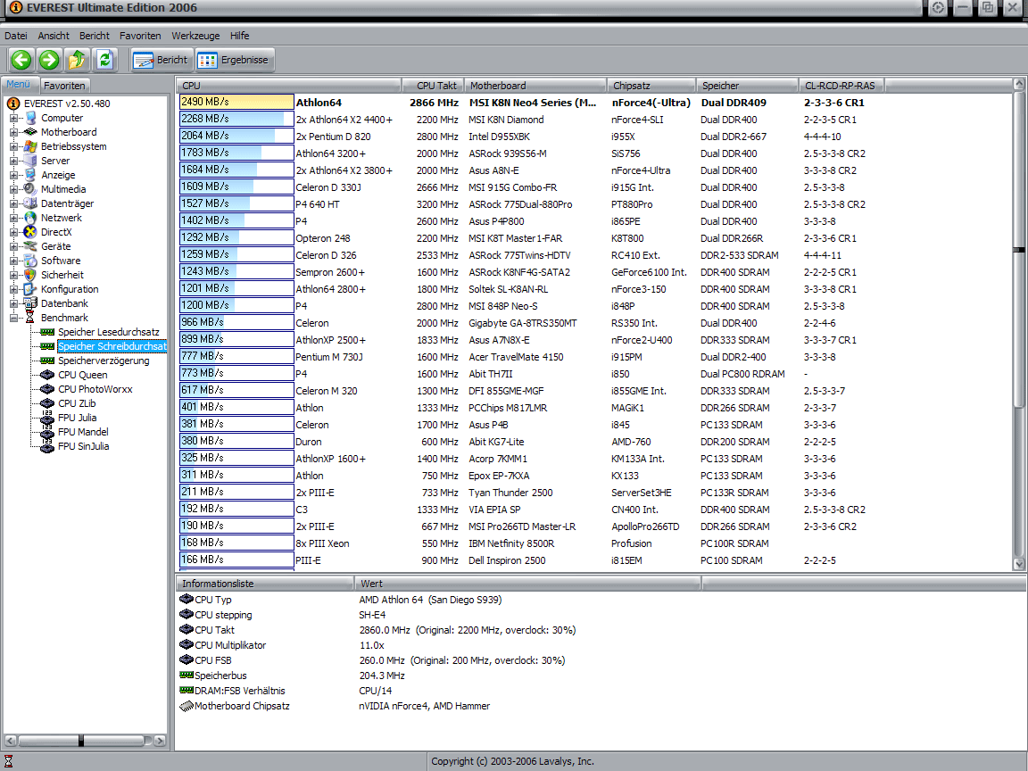Click the CPU stepping info row
Image resolution: width=1028 pixels, height=771 pixels.
tap(600, 615)
